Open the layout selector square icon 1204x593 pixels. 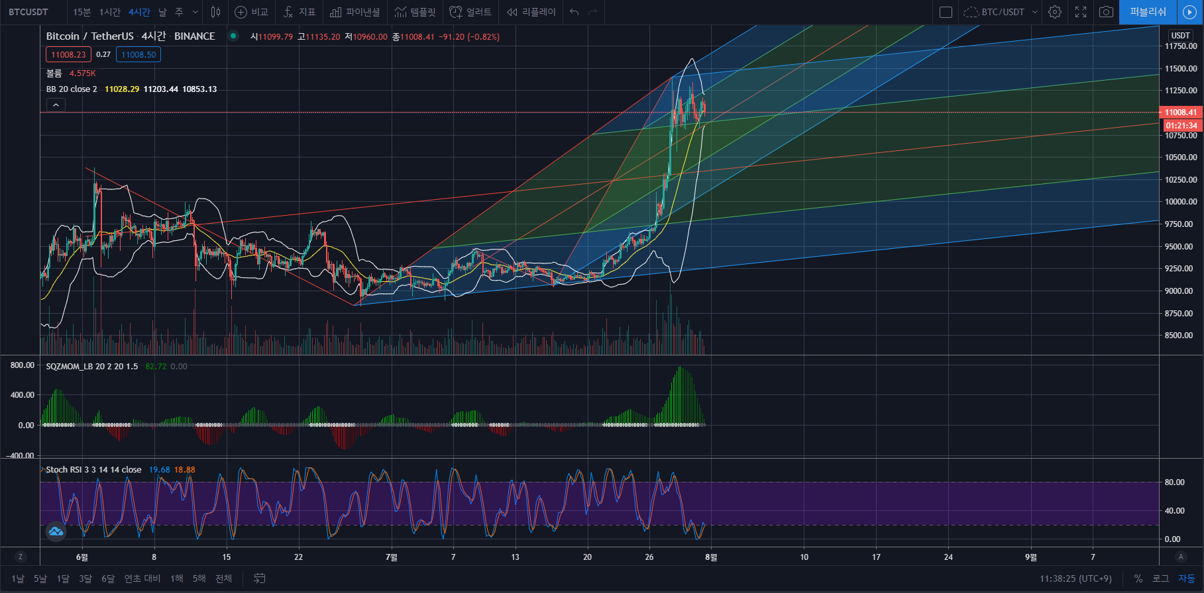pyautogui.click(x=946, y=12)
